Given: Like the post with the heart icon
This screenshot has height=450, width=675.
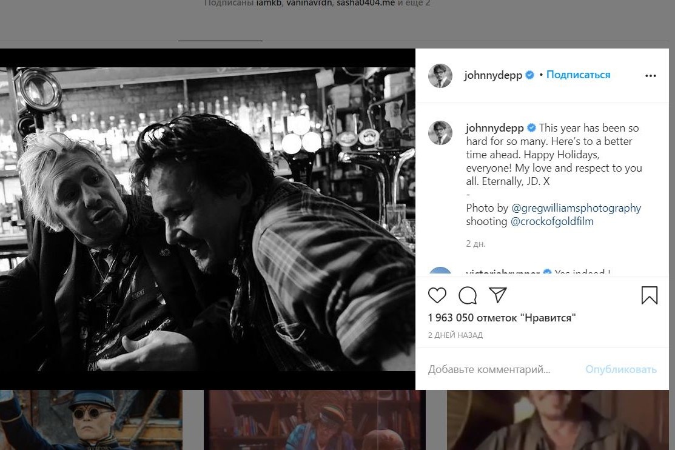Looking at the screenshot, I should pos(437,295).
